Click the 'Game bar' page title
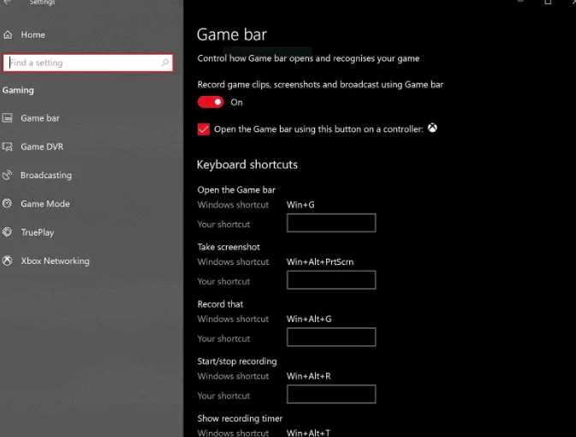The height and width of the screenshot is (437, 576). tap(232, 34)
